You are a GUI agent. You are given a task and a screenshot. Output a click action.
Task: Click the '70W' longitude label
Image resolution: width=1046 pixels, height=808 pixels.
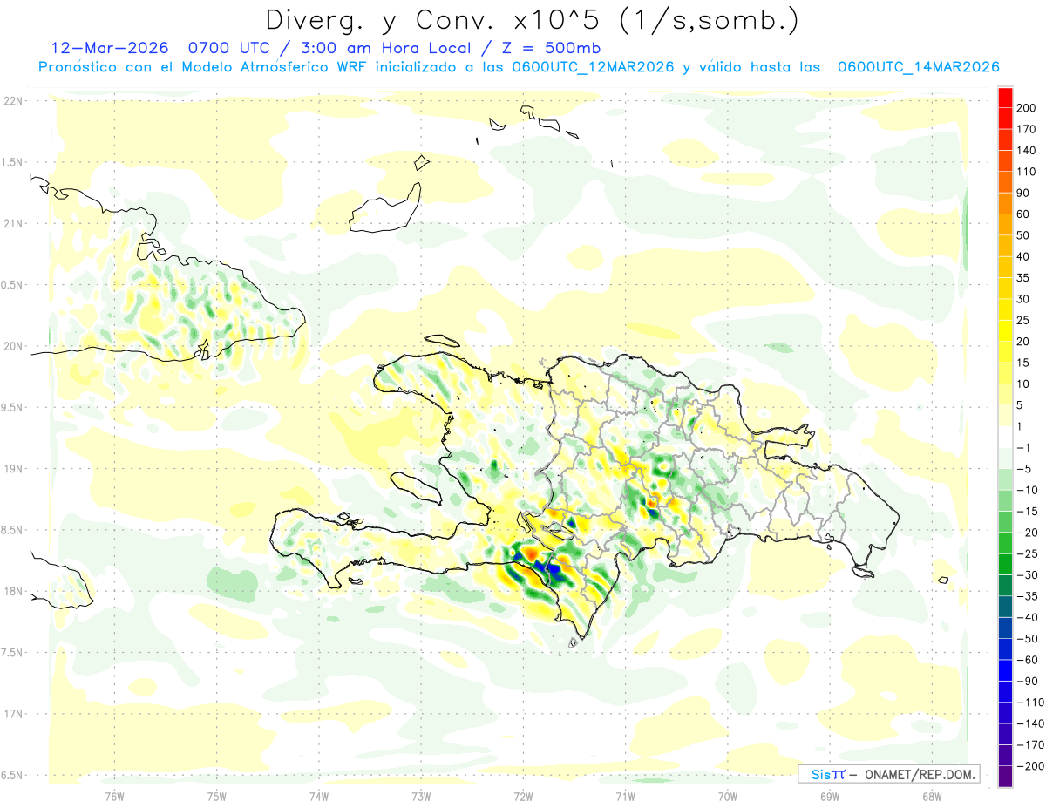[x=727, y=796]
